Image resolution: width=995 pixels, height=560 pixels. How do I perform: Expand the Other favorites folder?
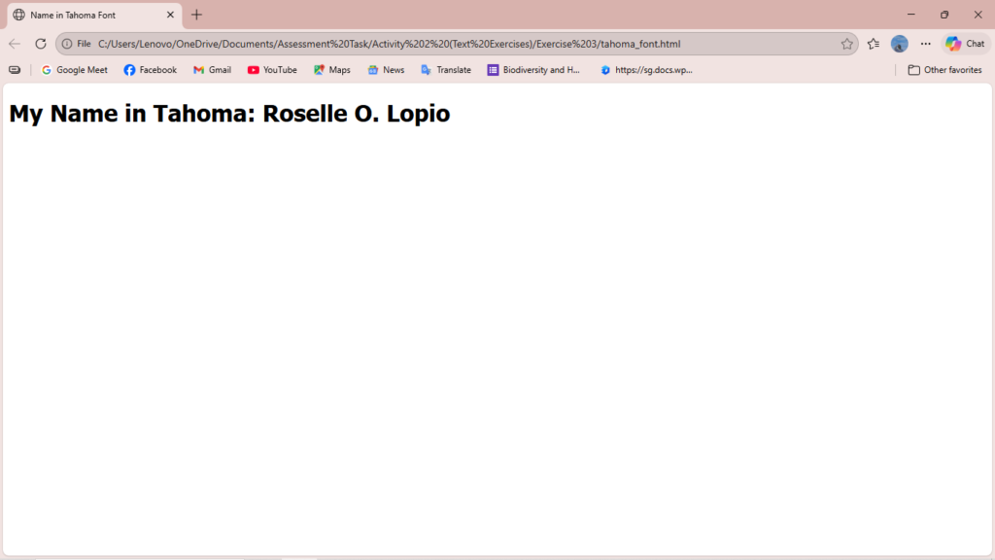(944, 70)
